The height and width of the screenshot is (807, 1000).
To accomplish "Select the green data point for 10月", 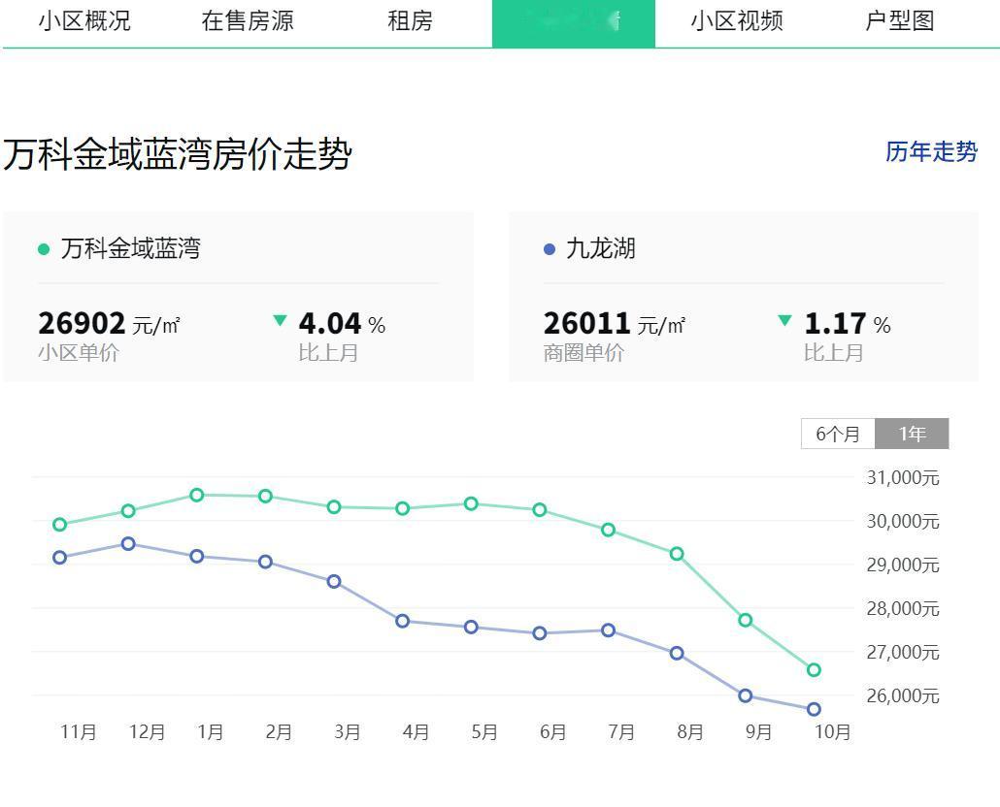I will pyautogui.click(x=814, y=670).
